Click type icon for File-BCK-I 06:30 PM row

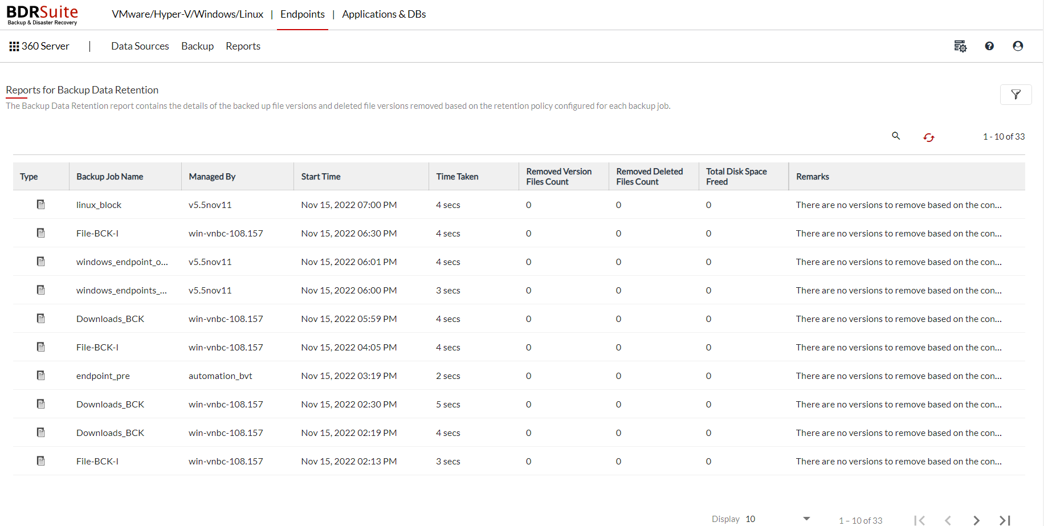tap(41, 233)
